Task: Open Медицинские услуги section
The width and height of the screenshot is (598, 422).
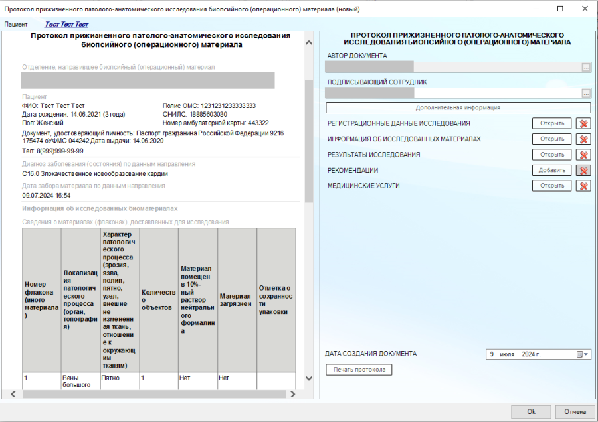Action: (x=552, y=186)
